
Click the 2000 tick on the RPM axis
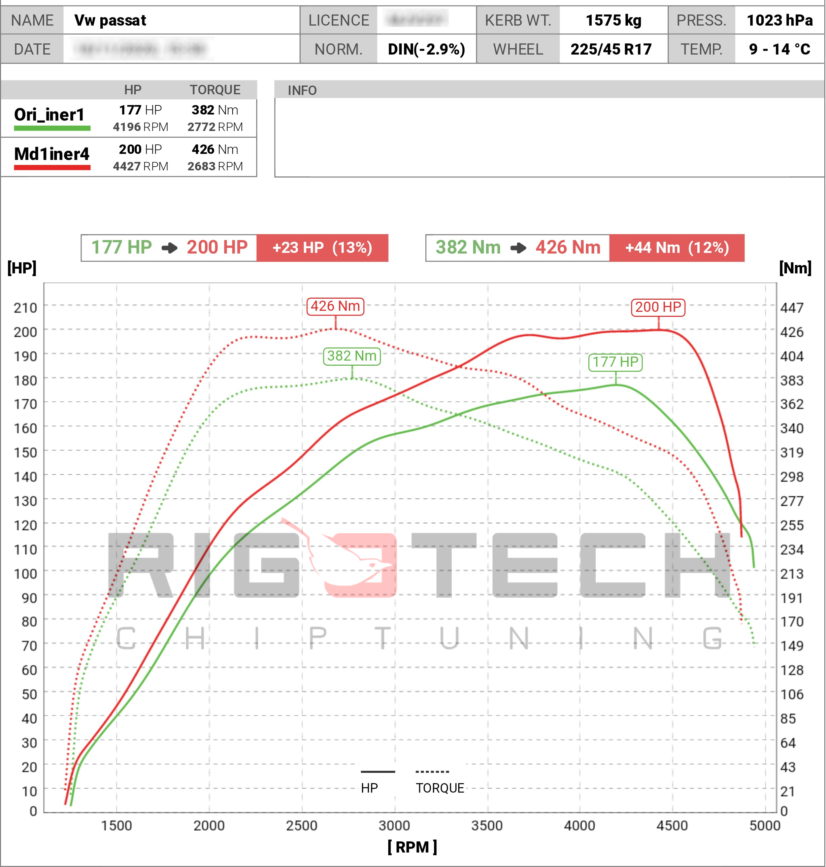tap(209, 826)
